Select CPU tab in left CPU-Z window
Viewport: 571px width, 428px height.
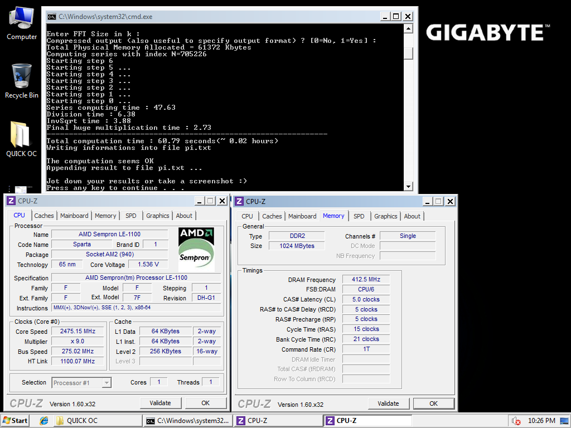coord(20,215)
